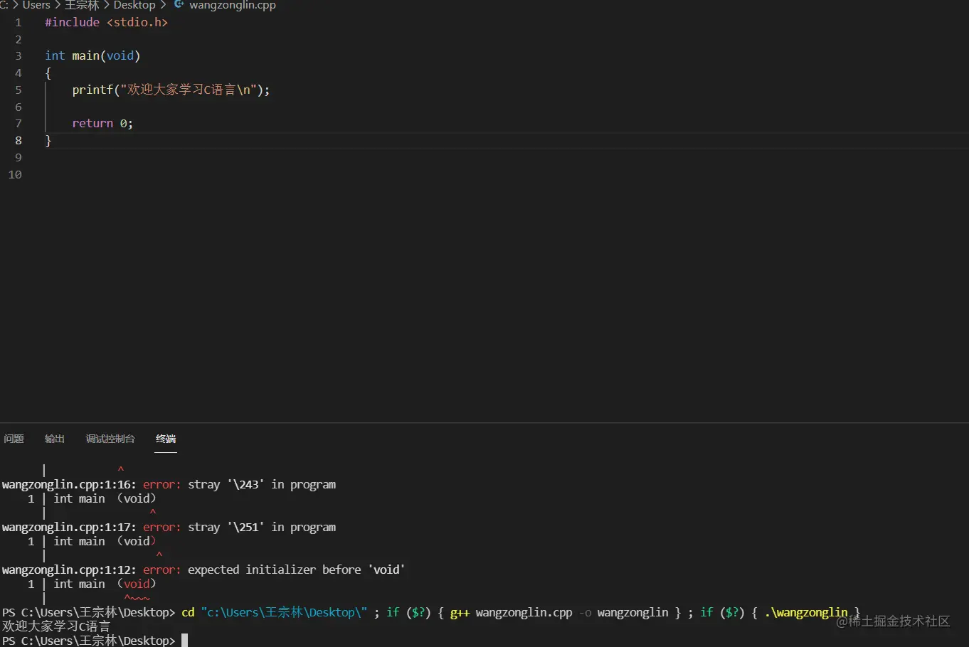Show the 调试控制台 (Debug Console) tab
The image size is (969, 647).
(x=110, y=439)
